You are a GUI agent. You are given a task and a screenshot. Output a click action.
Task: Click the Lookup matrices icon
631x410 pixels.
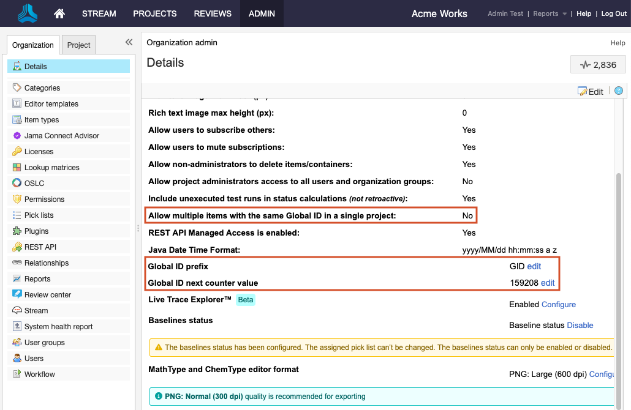click(x=17, y=167)
